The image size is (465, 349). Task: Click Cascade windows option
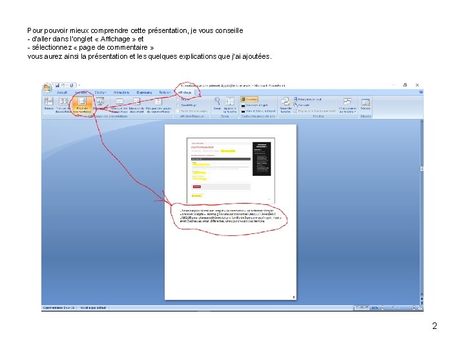(302, 105)
